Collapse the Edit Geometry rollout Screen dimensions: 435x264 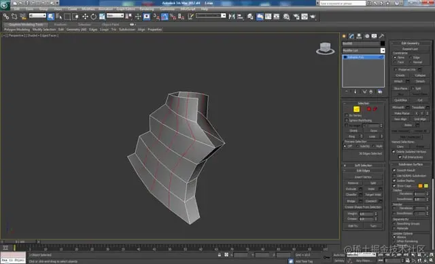click(411, 43)
